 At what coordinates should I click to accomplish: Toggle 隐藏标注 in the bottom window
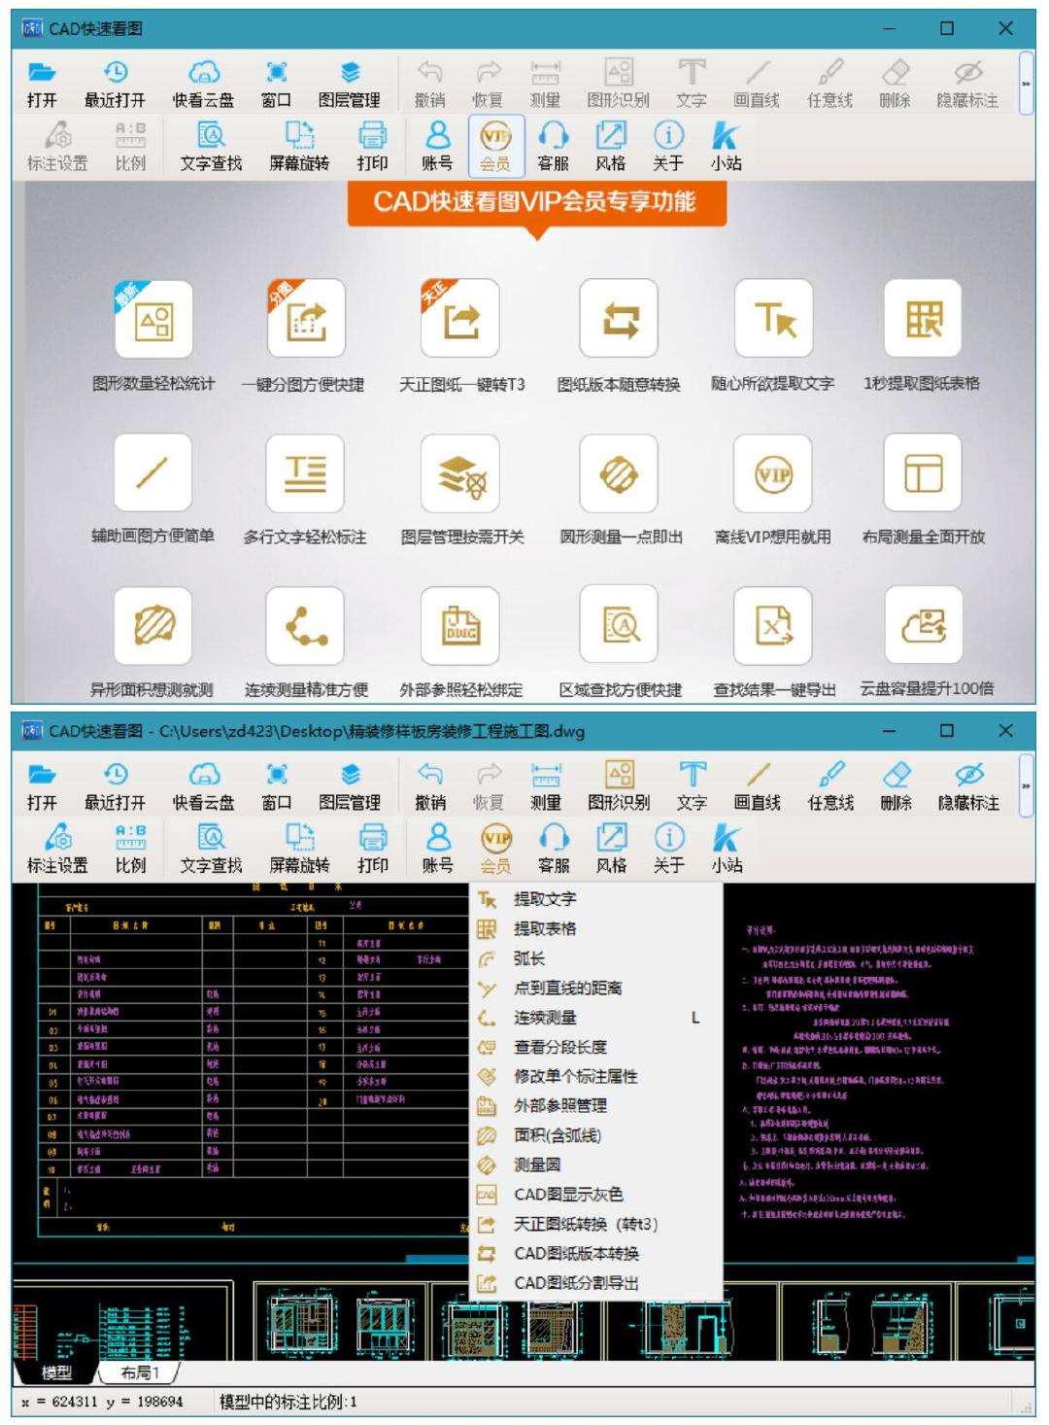pyautogui.click(x=967, y=786)
